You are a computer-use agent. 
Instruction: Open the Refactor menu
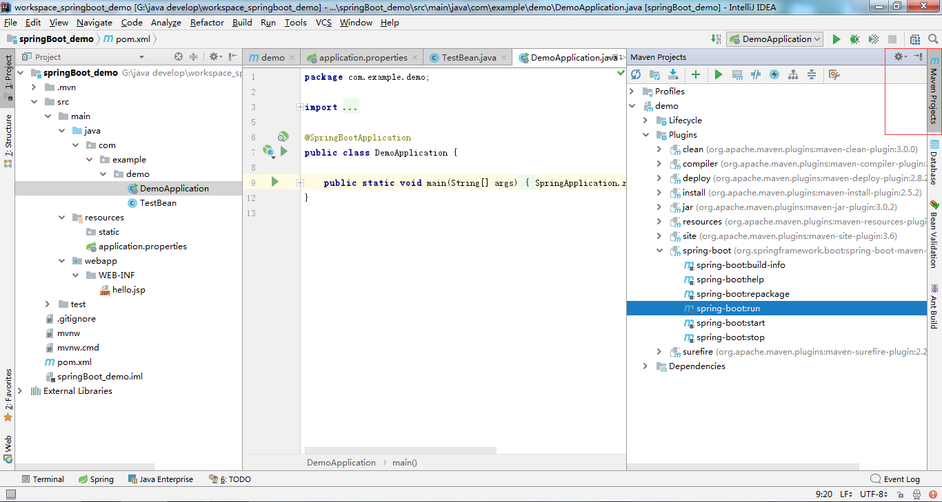[x=207, y=23]
